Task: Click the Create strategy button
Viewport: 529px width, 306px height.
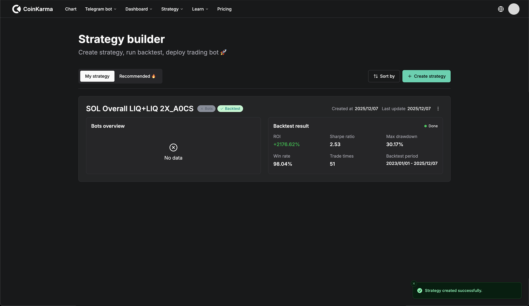Action: [x=426, y=76]
